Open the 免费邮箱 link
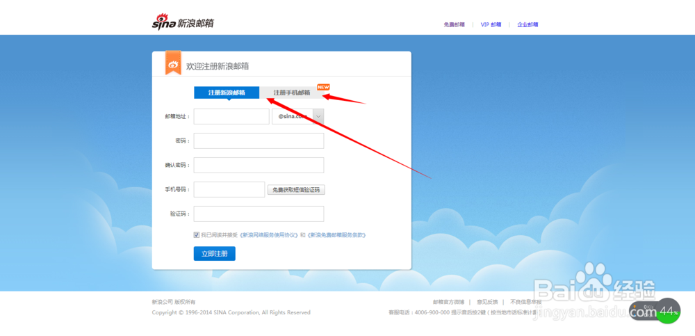The width and height of the screenshot is (695, 336). click(455, 25)
